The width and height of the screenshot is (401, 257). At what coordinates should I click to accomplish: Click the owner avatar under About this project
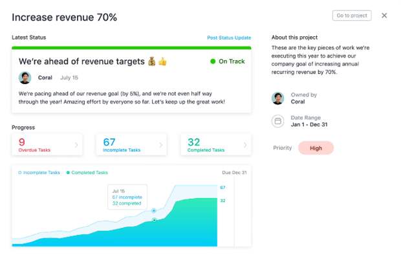[277, 98]
